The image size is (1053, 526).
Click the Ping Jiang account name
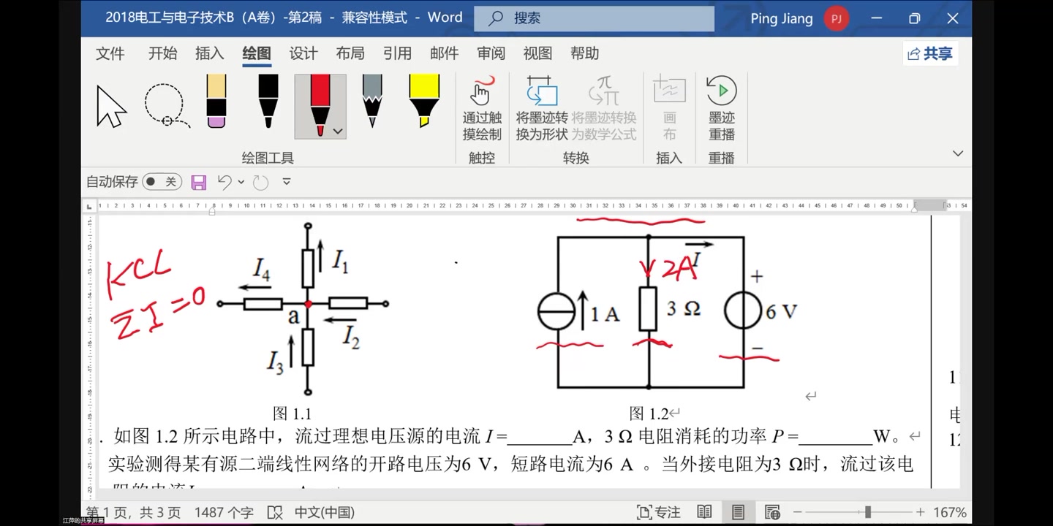pos(782,18)
